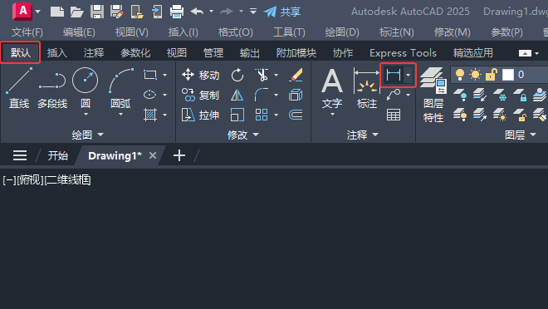
Task: Click the Open folder icon
Action: click(76, 12)
